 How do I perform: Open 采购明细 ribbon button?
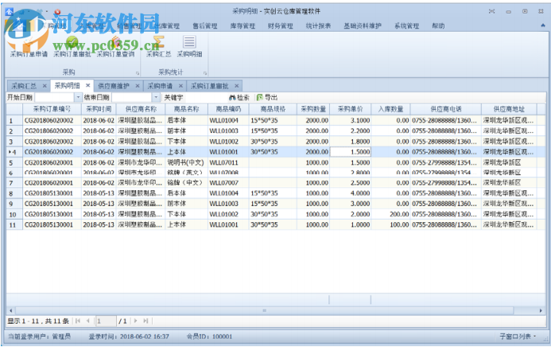tap(189, 45)
